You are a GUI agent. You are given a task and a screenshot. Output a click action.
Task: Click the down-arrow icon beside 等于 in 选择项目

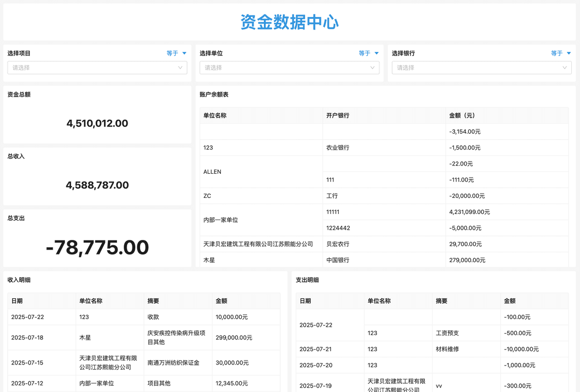(x=183, y=53)
